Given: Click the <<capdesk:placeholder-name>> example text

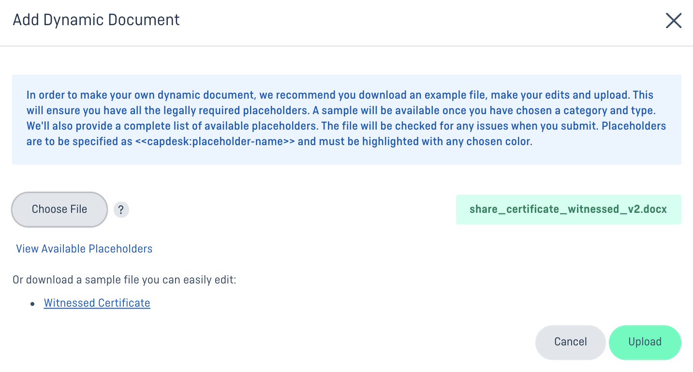Looking at the screenshot, I should tap(215, 142).
